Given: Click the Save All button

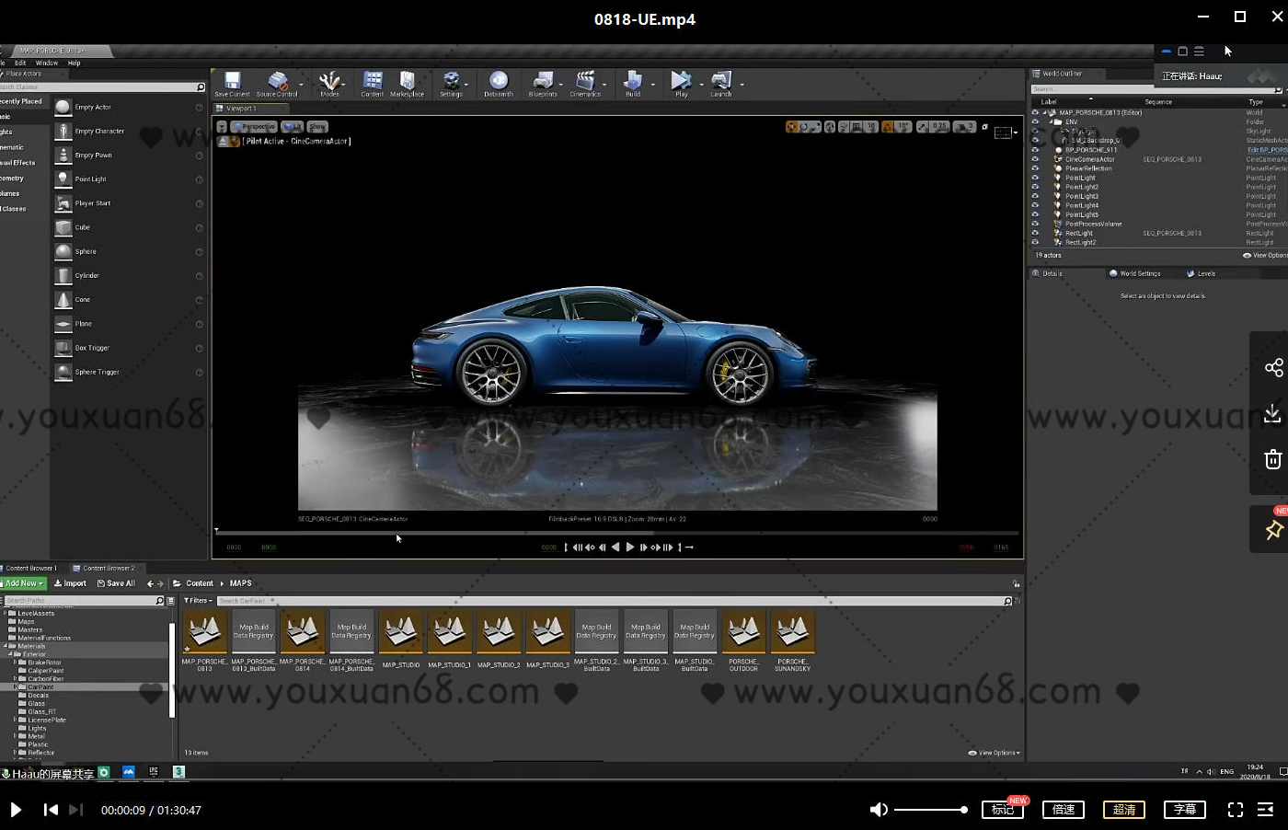Looking at the screenshot, I should tap(116, 582).
